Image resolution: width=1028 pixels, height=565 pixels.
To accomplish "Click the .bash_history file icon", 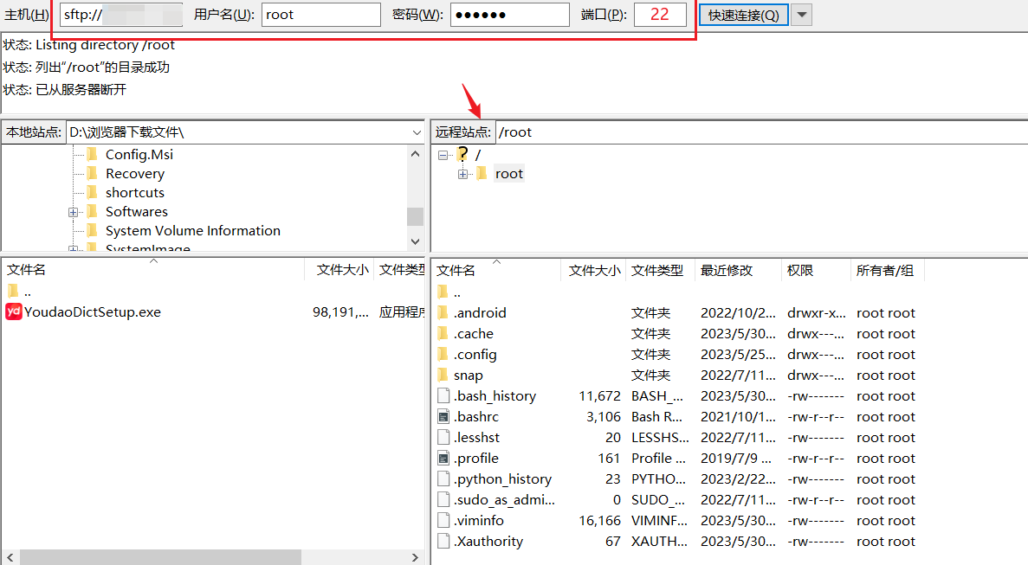I will point(443,395).
